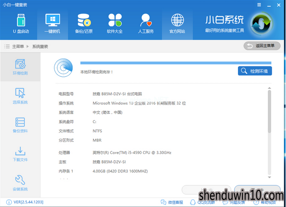Screen dimensions: 286x207
Task: Open QQ交流群 link
Action: pos(202,202)
